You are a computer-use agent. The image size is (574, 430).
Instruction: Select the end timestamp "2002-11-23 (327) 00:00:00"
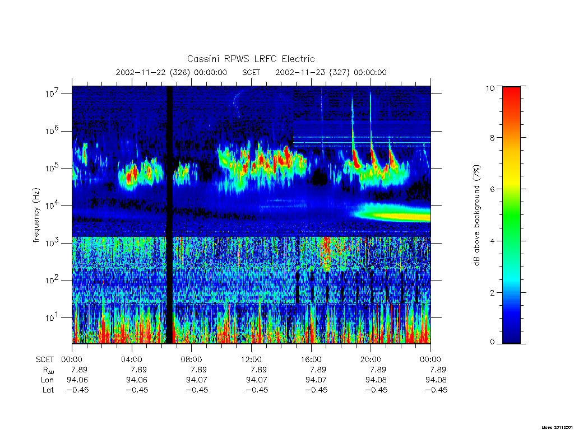click(x=331, y=72)
